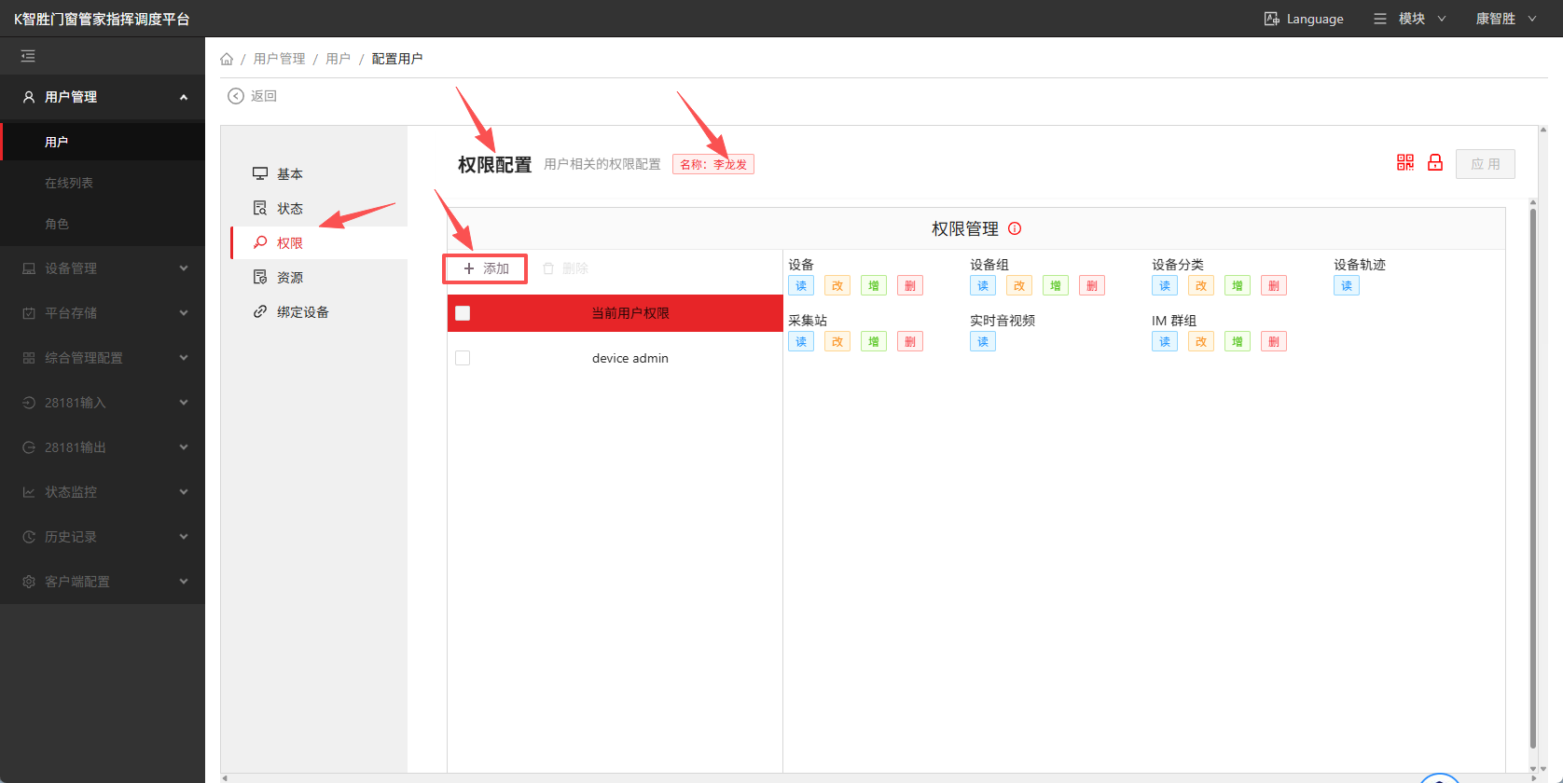Expand the 历史记录 sidebar section

pos(103,537)
